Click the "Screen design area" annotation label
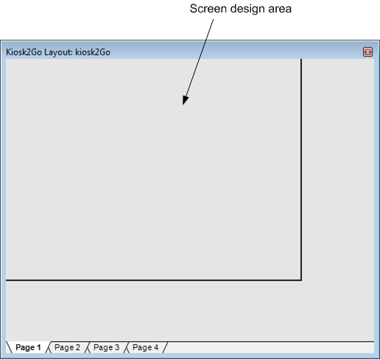This screenshot has width=380, height=359. point(241,9)
